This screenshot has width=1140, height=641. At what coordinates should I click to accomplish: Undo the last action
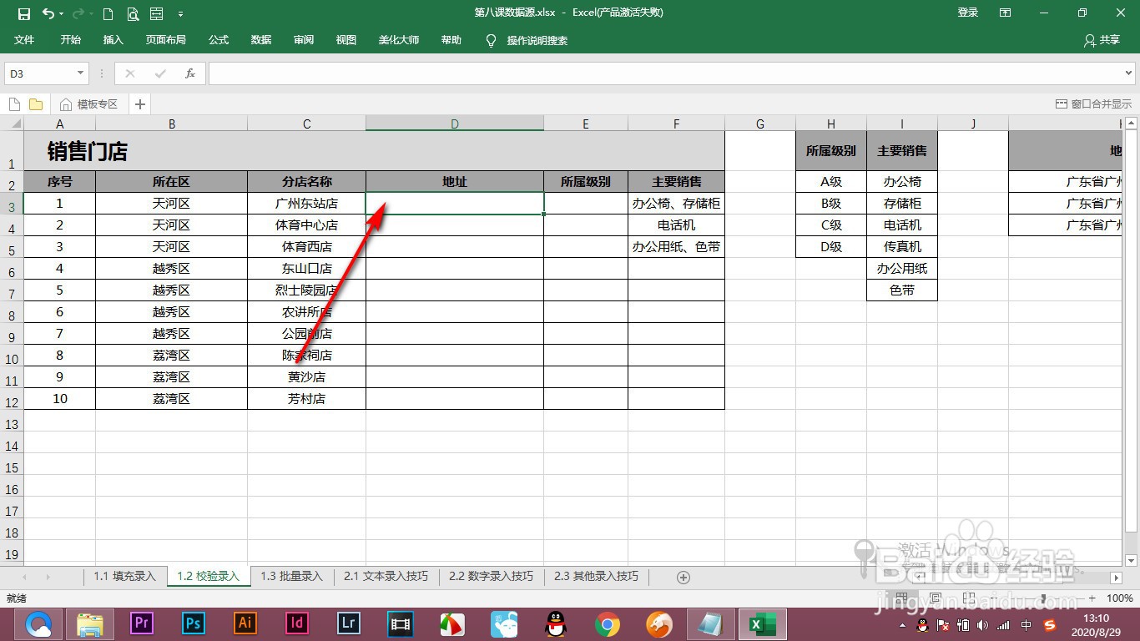pos(48,13)
